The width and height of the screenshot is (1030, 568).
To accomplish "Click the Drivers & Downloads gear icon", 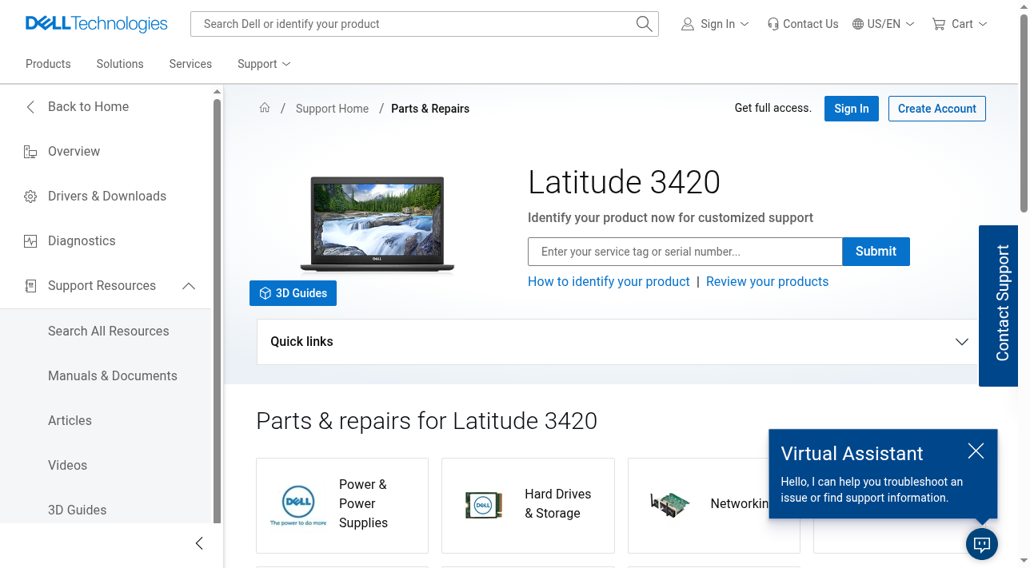I will click(x=30, y=197).
